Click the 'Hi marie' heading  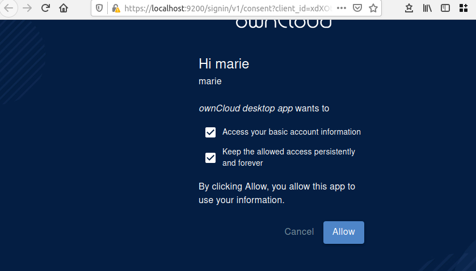pos(224,64)
